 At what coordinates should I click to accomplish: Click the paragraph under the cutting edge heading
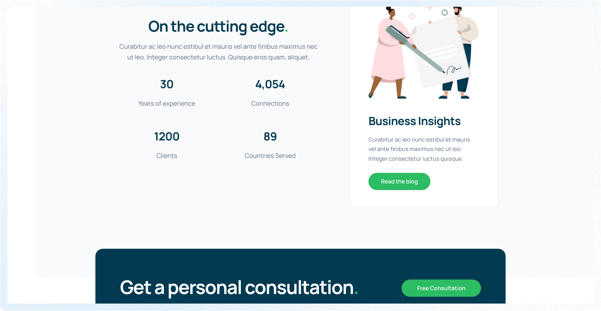tap(218, 52)
